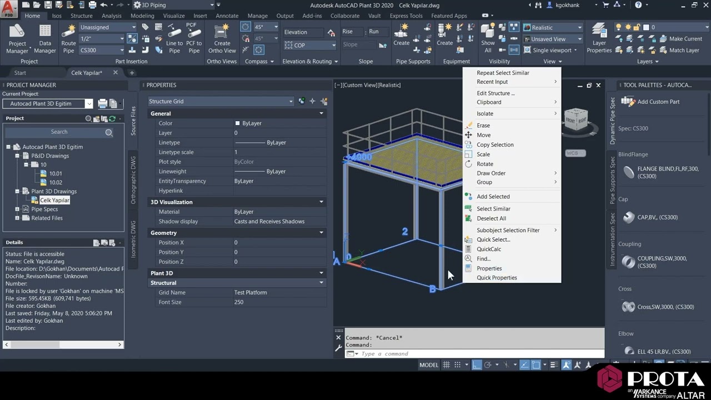Click the Single viewport button
This screenshot has width=711, height=400.
(549, 50)
